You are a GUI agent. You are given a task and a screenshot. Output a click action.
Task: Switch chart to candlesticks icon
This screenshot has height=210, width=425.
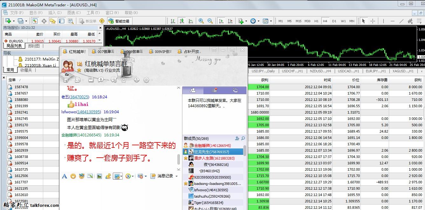[182, 21]
